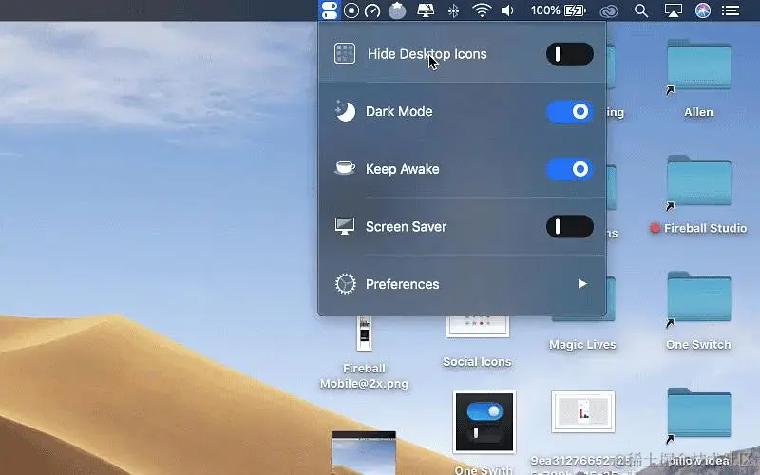Open the Wi-Fi menu bar icon

coord(482,10)
